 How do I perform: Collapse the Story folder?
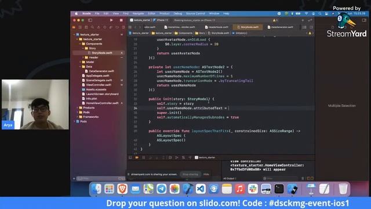(83, 48)
